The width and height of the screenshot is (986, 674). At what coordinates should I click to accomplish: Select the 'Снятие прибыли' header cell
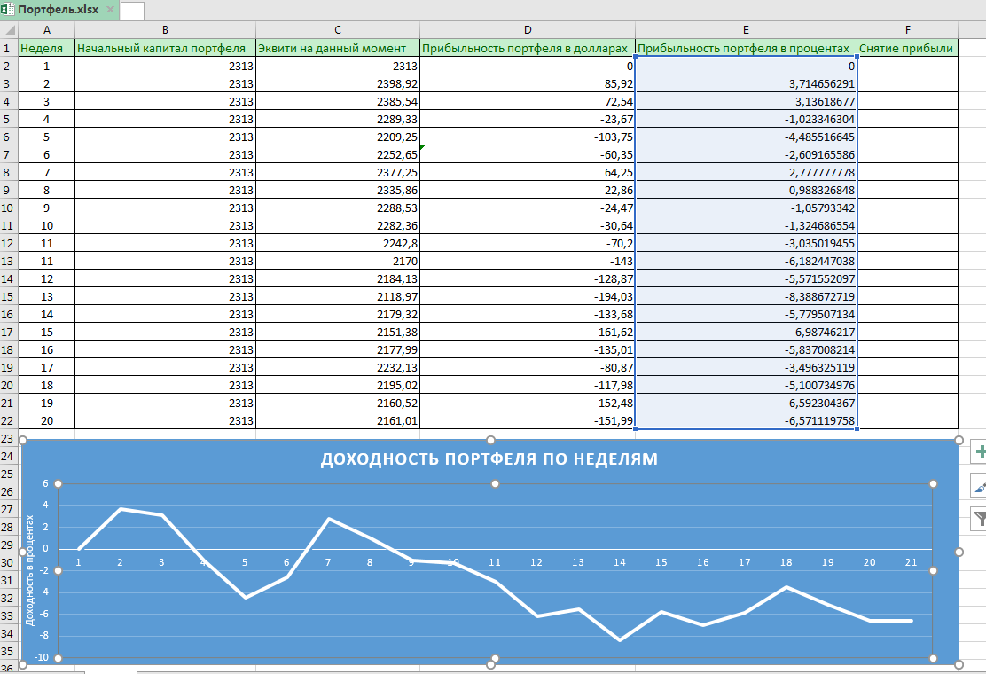pos(907,48)
